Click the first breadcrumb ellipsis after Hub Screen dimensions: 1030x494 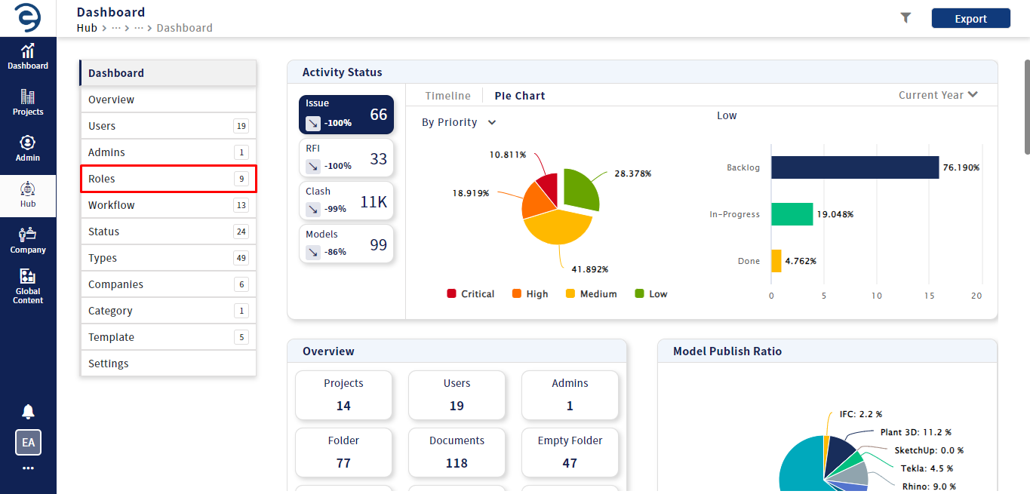116,28
